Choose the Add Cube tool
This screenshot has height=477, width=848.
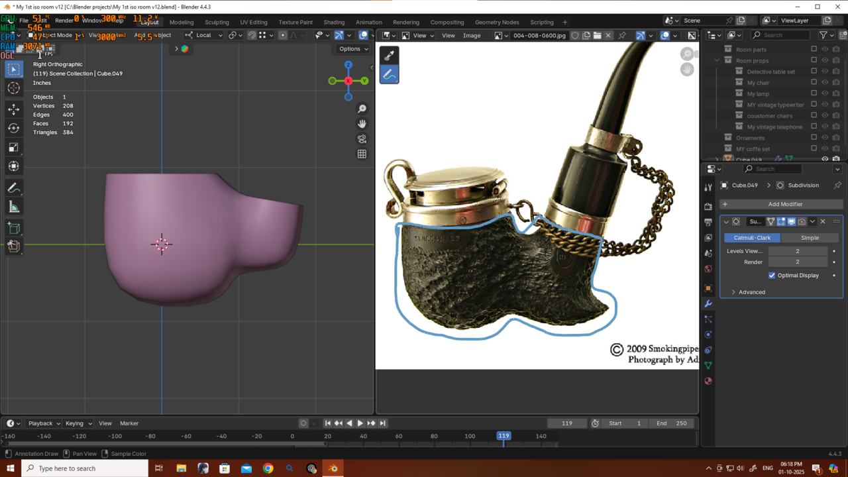(14, 229)
